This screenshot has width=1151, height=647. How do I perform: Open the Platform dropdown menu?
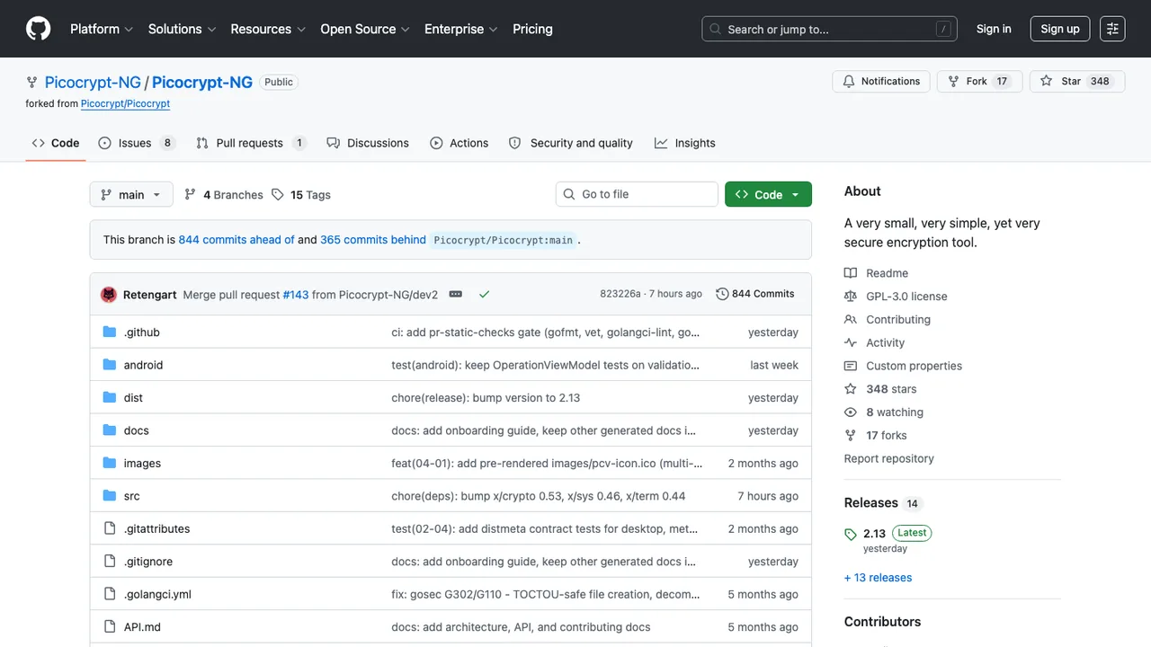click(102, 29)
